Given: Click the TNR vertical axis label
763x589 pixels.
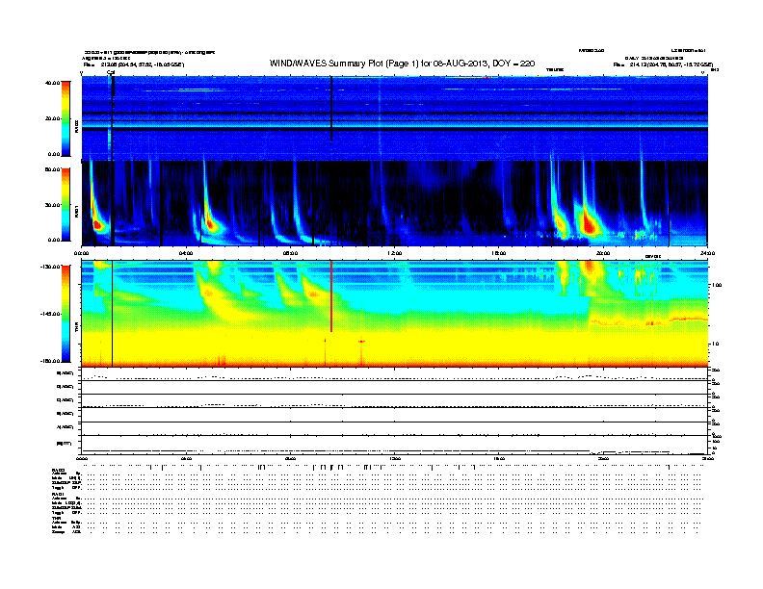Looking at the screenshot, I should tap(77, 329).
